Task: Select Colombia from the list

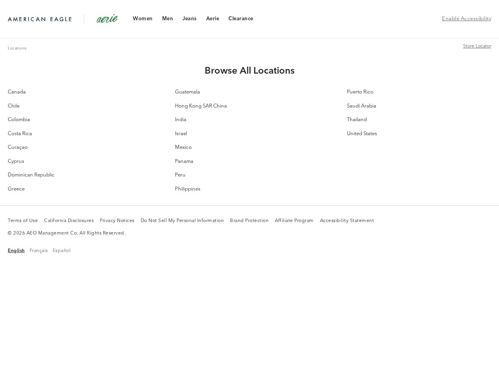Action: [19, 120]
